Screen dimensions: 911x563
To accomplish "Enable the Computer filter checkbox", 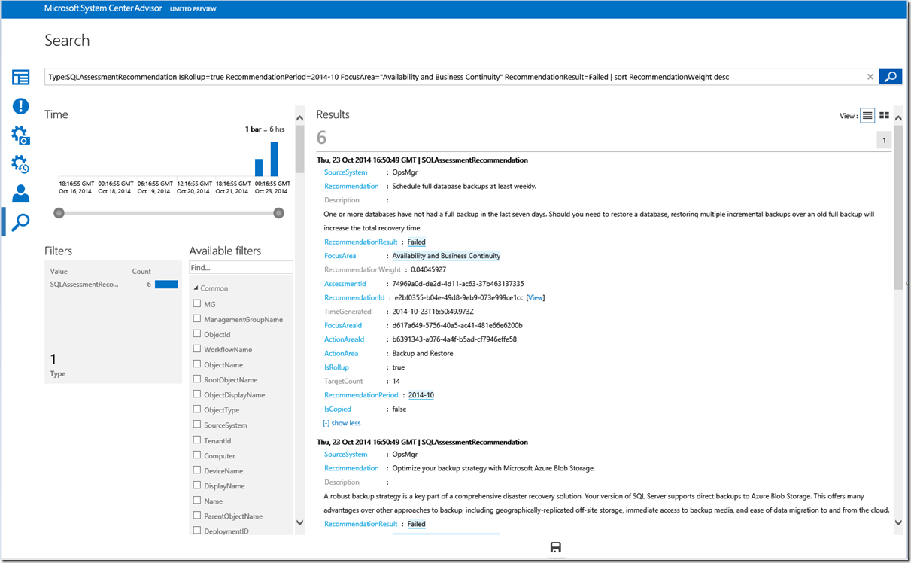I will [197, 455].
